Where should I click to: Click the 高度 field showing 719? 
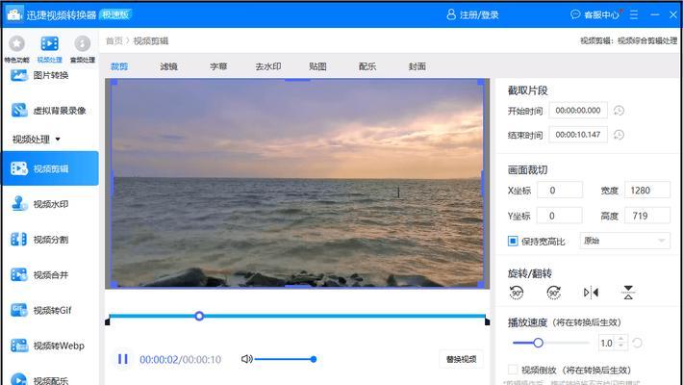(x=646, y=216)
